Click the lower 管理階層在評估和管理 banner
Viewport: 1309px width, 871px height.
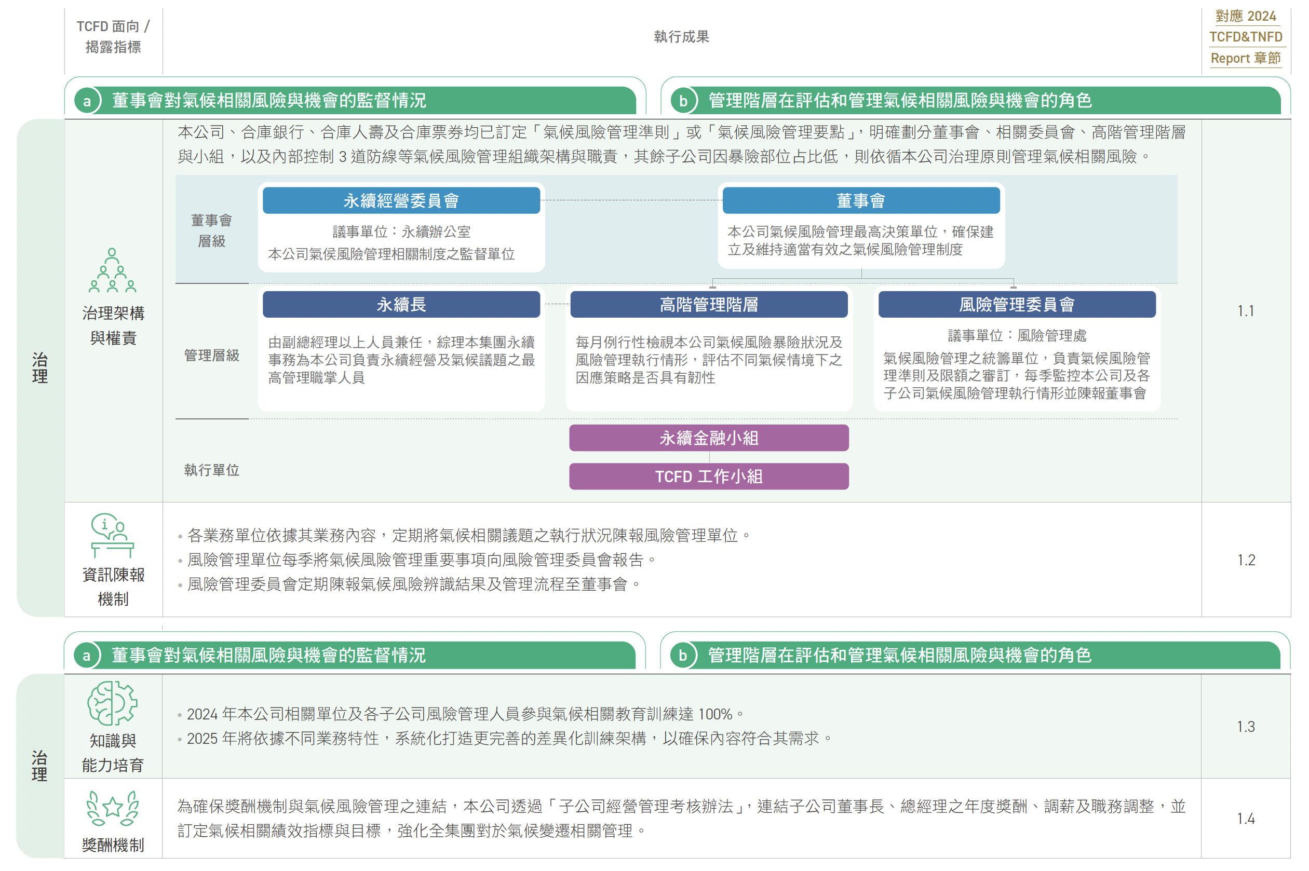point(975,655)
